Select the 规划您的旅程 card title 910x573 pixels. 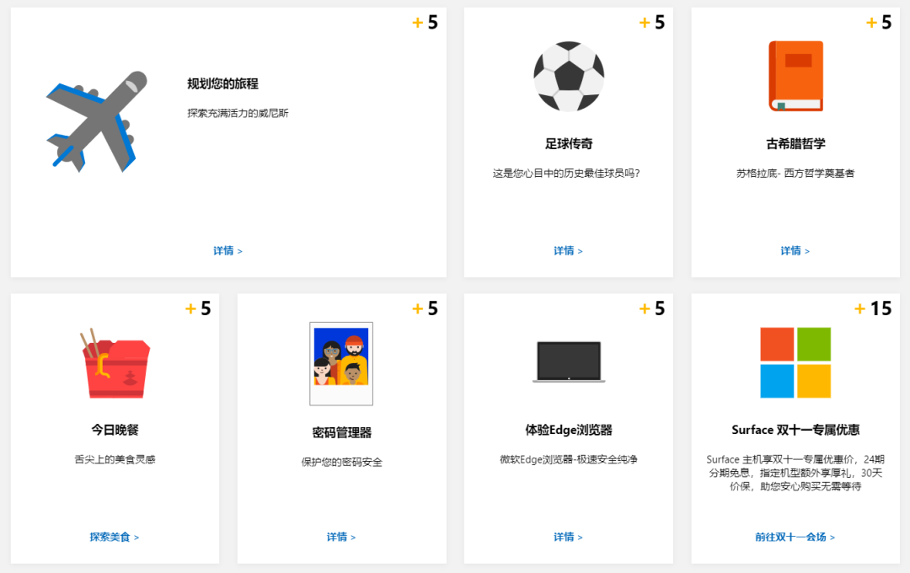pyautogui.click(x=222, y=83)
